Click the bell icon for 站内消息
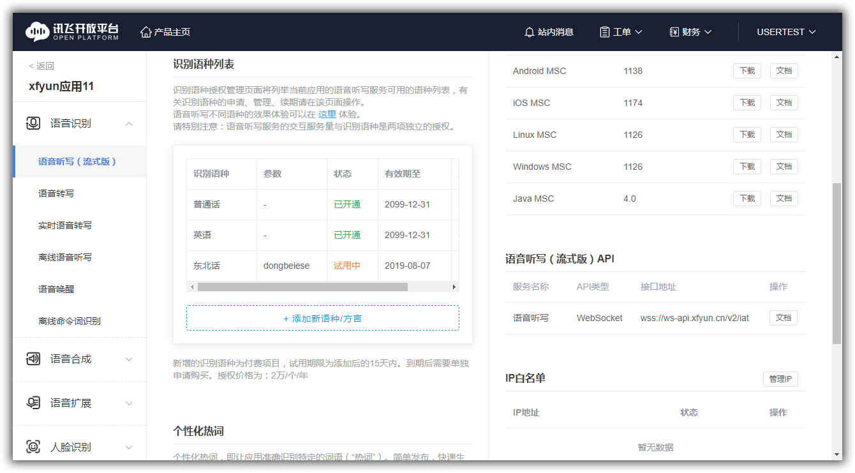855x473 pixels. tap(529, 32)
